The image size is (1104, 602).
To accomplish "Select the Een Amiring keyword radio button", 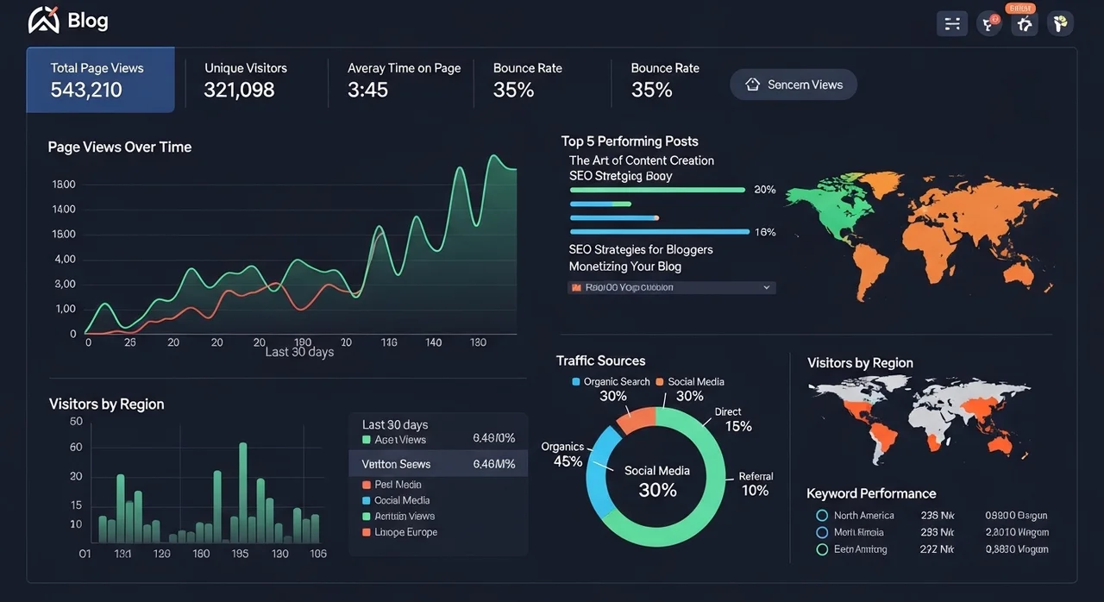I will 821,549.
